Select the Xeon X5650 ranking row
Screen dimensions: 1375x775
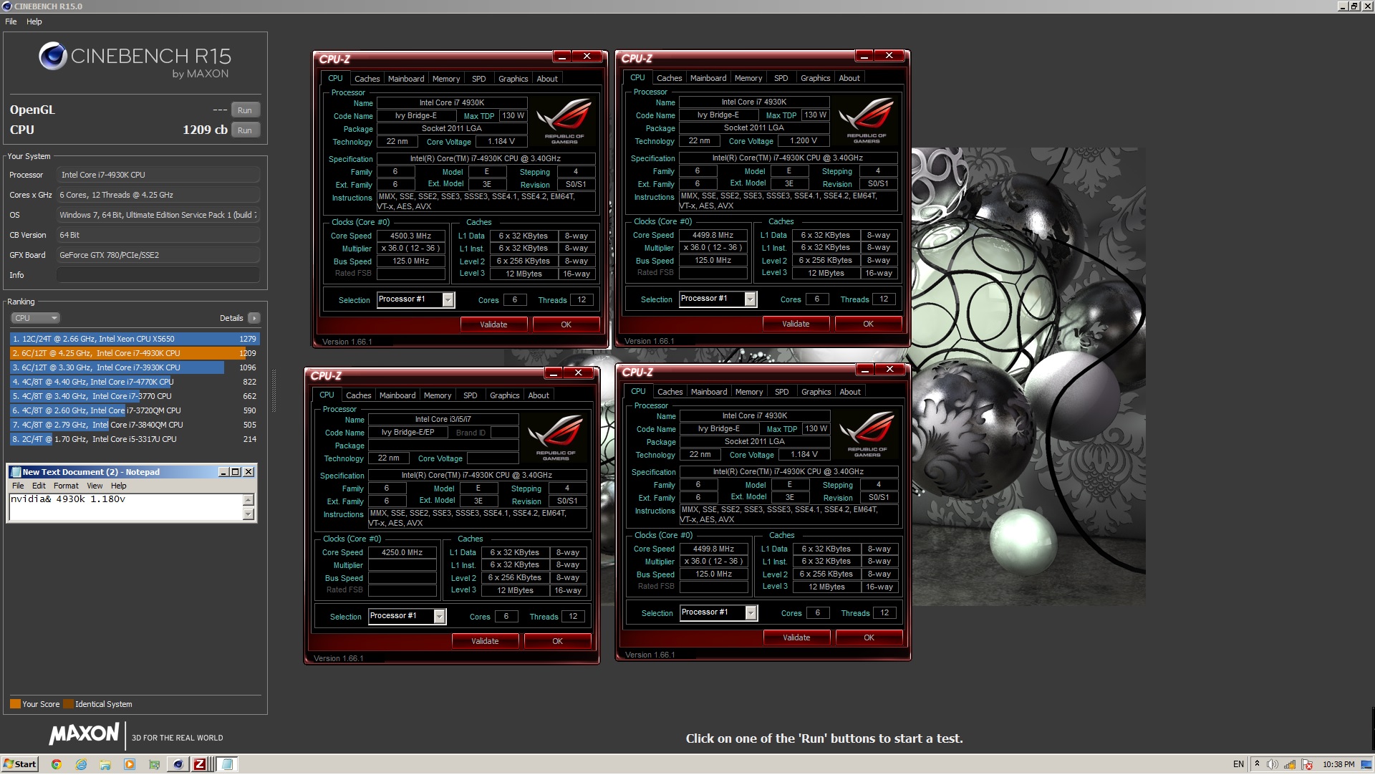tap(135, 340)
